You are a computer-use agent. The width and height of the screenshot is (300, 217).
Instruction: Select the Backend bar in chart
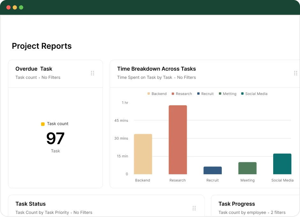[x=143, y=154]
